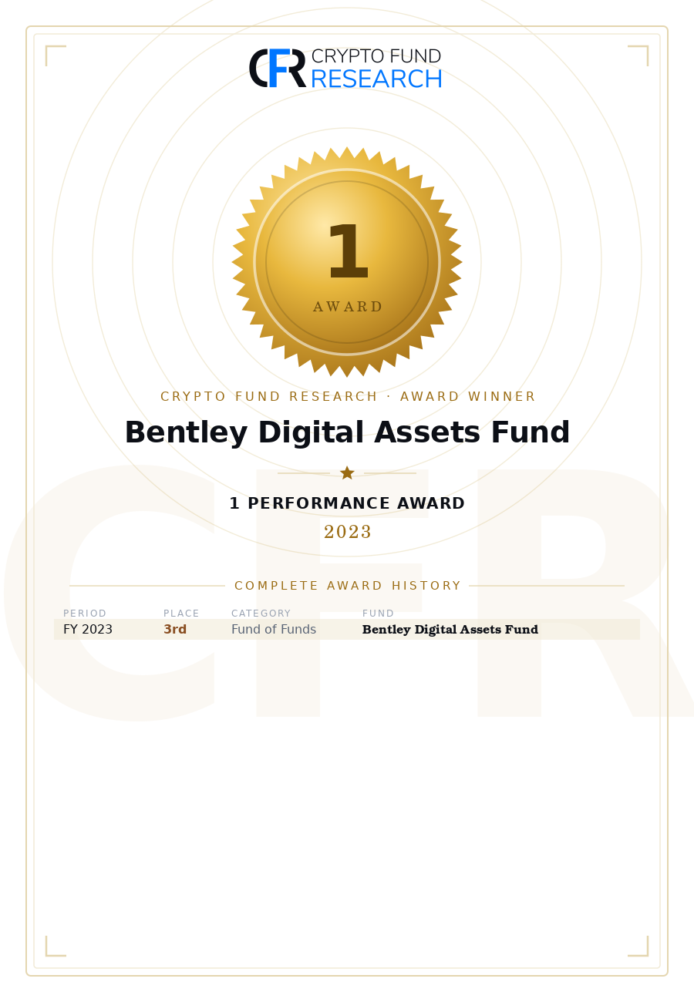The image size is (694, 1002).
Task: Select the "Bentley Digital Assets Fund" main title
Action: (x=347, y=433)
